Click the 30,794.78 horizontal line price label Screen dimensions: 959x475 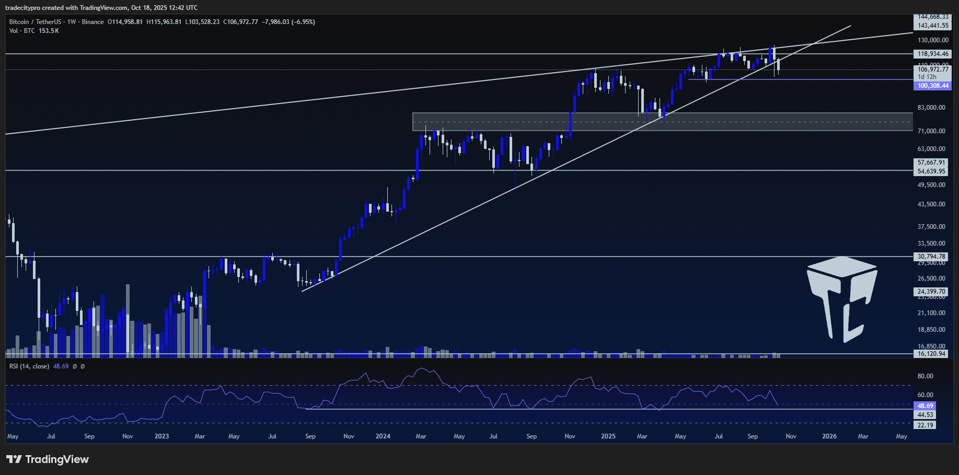pos(931,257)
